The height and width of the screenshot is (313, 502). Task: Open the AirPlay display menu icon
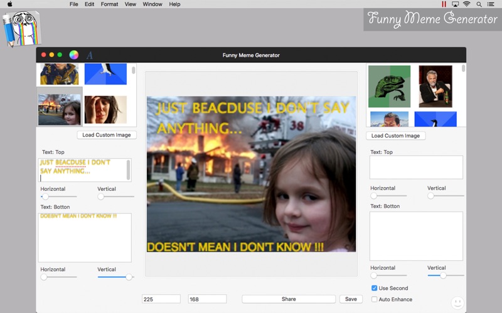(x=455, y=4)
